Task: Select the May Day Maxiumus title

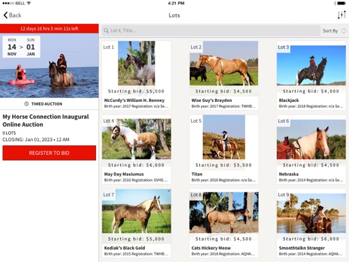Action: pyautogui.click(x=124, y=174)
